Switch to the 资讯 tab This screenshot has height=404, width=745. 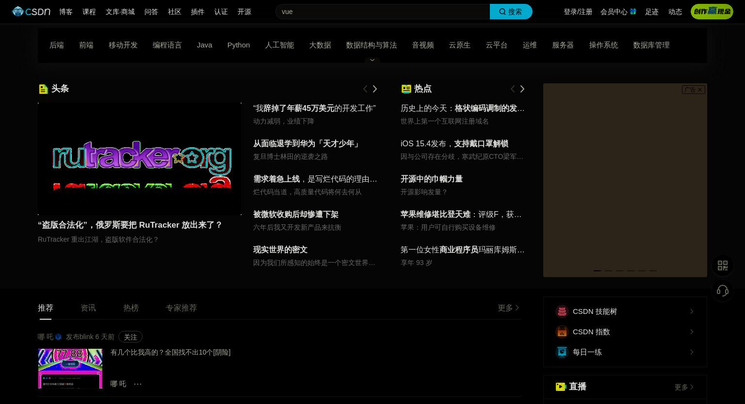(88, 308)
